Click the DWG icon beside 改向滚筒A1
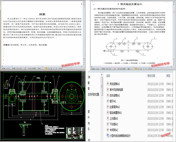This screenshot has height=142, width=176. point(108,95)
